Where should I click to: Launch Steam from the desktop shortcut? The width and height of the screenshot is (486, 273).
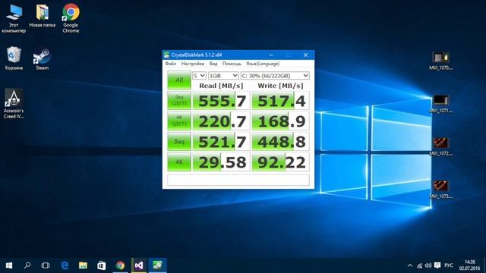click(43, 59)
